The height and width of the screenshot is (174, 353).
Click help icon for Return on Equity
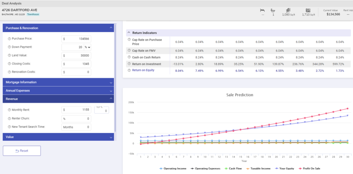pos(129,70)
